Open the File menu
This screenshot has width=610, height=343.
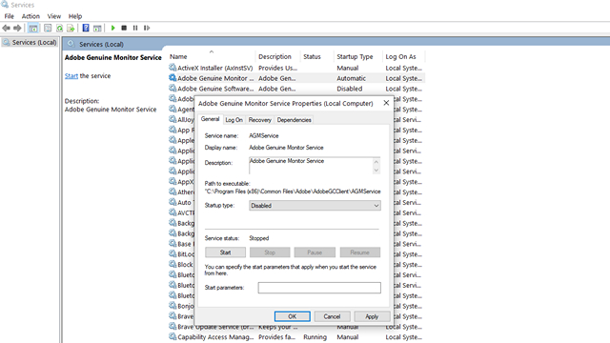click(9, 16)
